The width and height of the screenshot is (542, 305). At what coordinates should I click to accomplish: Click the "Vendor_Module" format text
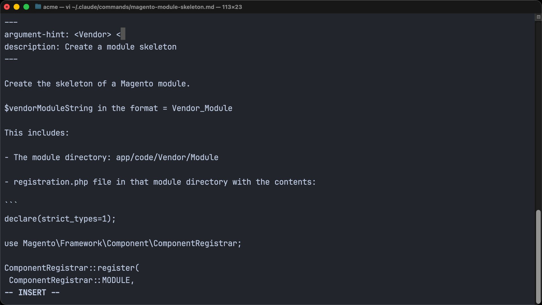coord(202,108)
